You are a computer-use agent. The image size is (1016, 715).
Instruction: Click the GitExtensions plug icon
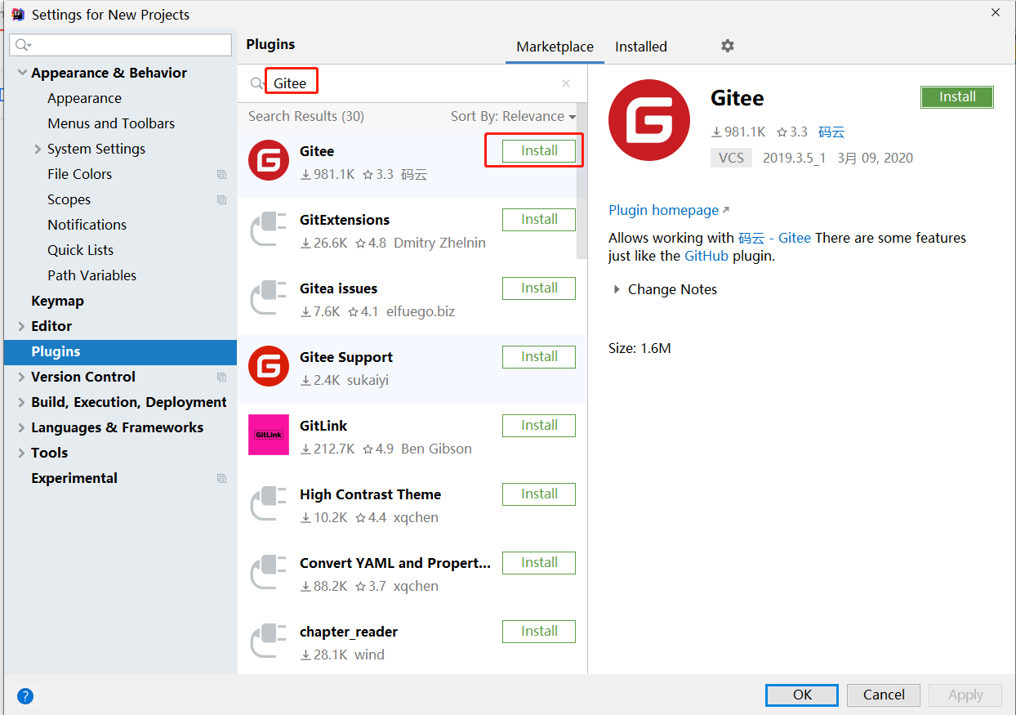269,229
